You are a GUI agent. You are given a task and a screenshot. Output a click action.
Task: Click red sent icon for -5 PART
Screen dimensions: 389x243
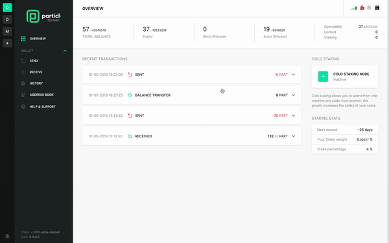(x=130, y=75)
